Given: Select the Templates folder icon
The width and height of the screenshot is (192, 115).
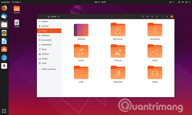Looking at the screenshot, I should pos(118,72).
